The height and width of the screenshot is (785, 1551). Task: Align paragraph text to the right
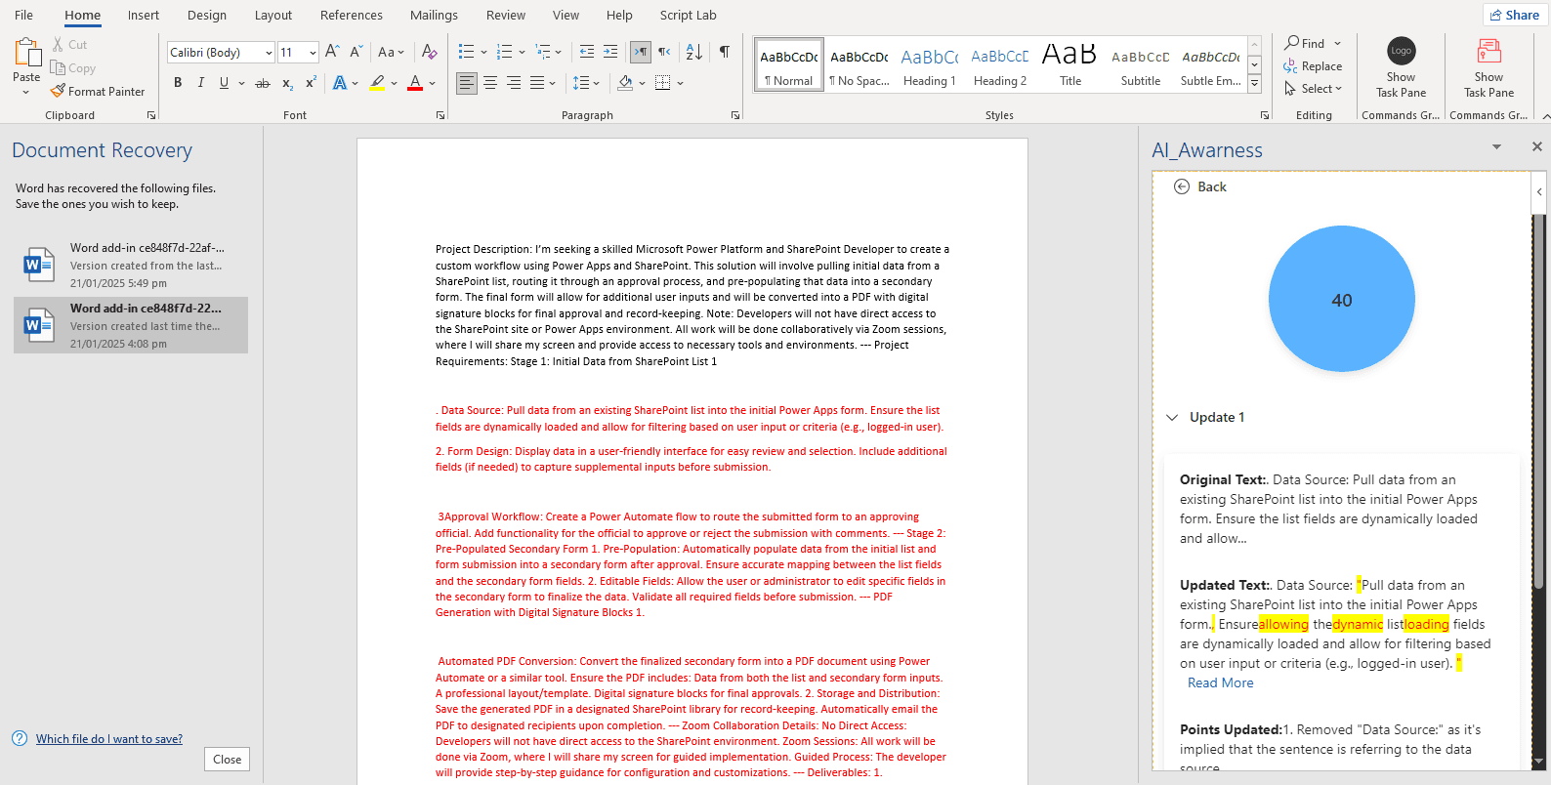click(x=514, y=83)
